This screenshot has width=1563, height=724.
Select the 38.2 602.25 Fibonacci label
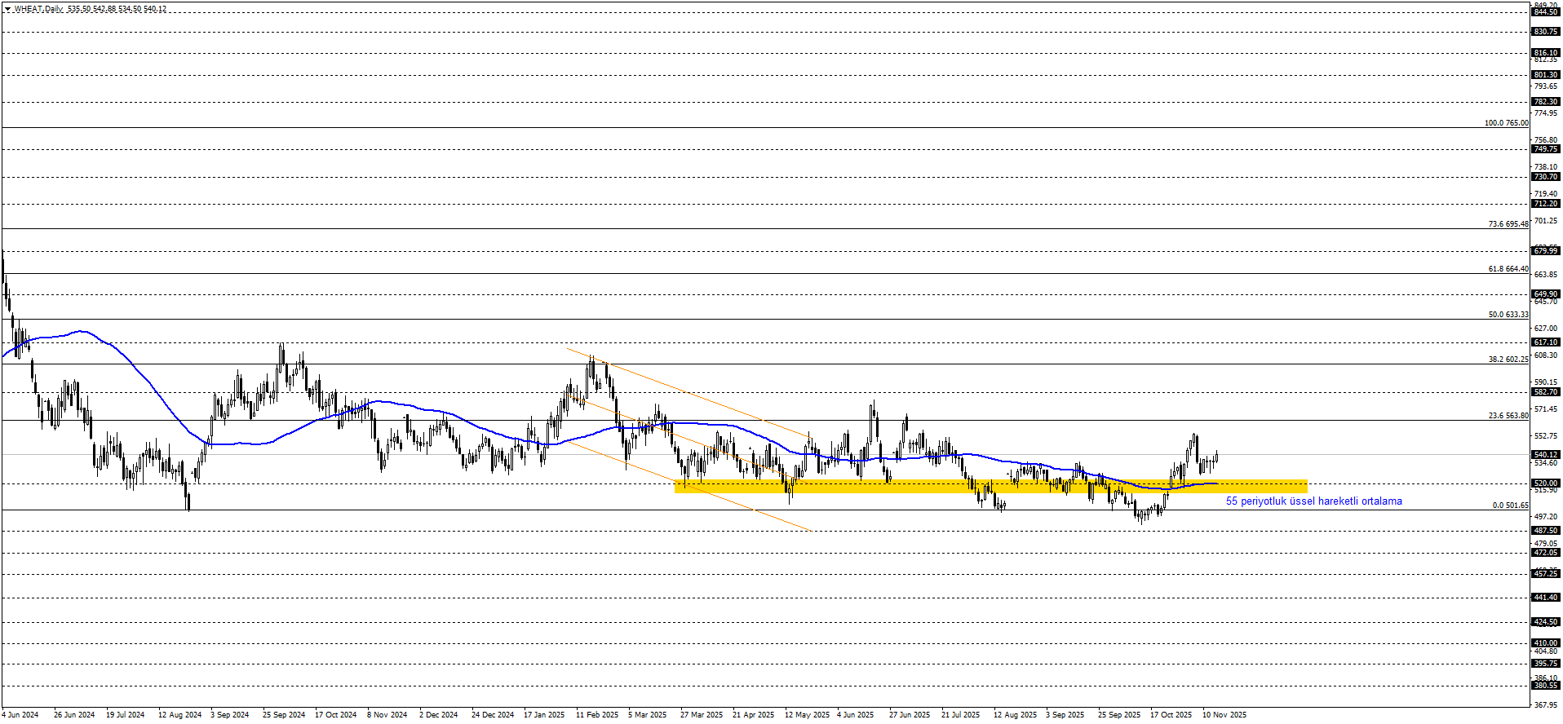[x=1508, y=360]
